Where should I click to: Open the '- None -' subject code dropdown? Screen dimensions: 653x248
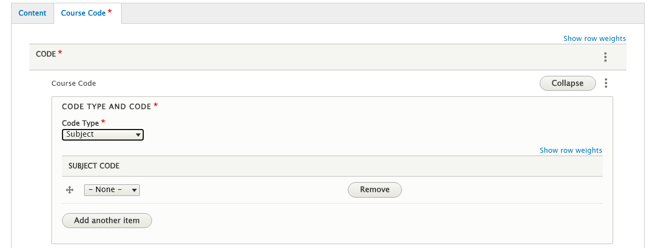[x=111, y=190]
